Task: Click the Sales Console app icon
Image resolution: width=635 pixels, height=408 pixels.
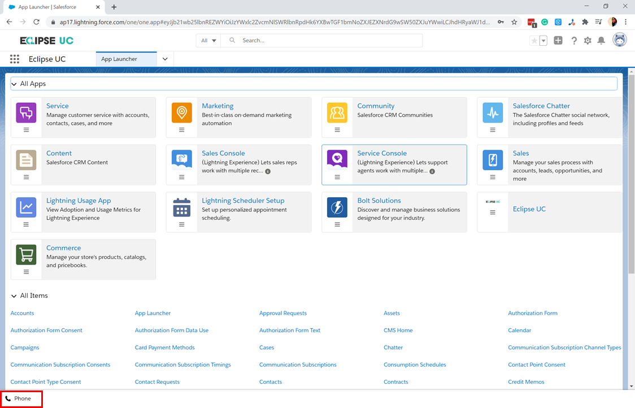Action: click(181, 160)
